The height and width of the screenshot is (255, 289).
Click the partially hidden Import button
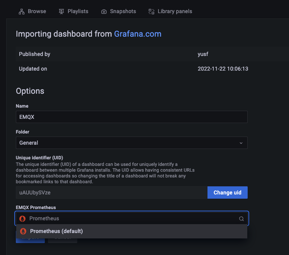[x=30, y=240]
